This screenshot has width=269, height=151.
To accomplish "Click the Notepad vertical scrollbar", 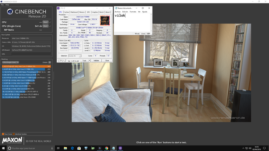I will 151,23.
